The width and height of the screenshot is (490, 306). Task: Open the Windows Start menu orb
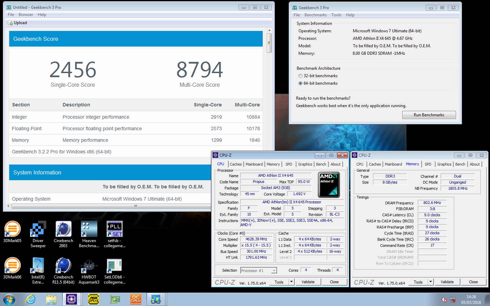pyautogui.click(x=9, y=299)
